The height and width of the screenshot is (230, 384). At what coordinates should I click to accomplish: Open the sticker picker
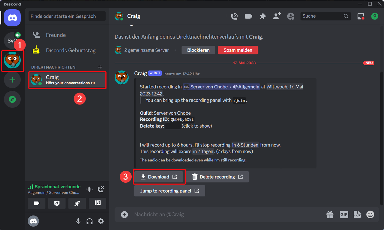coord(357,214)
